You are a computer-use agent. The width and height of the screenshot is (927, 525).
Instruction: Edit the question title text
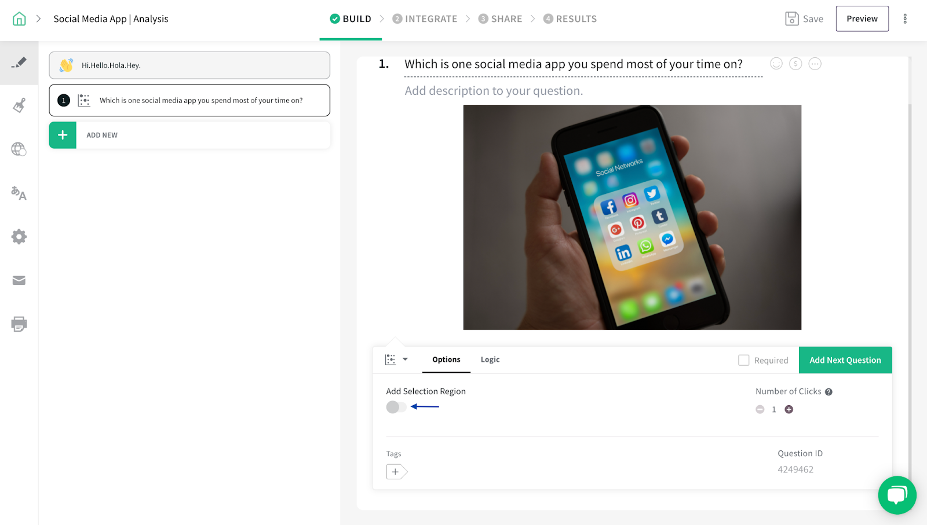(574, 64)
